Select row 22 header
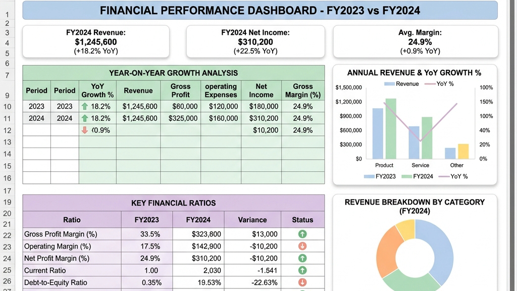Image resolution: width=517 pixels, height=291 pixels. pyautogui.click(x=7, y=235)
